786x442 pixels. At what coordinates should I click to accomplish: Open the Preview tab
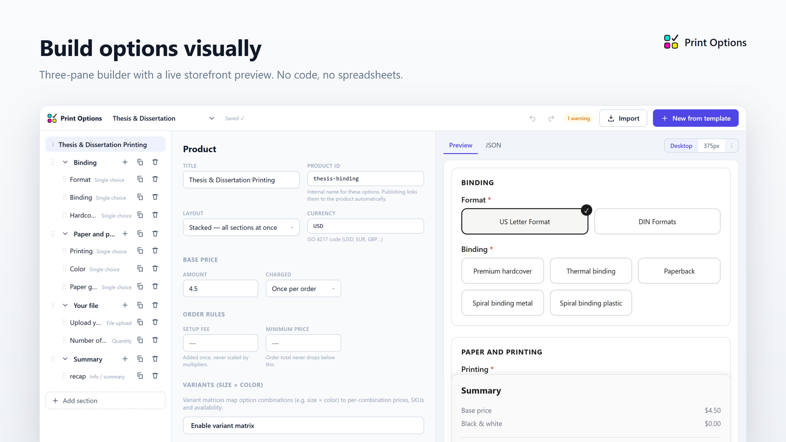click(460, 145)
